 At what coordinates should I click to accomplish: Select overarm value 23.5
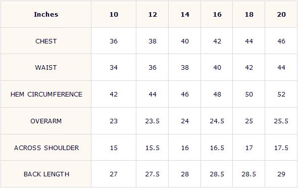click(x=153, y=121)
